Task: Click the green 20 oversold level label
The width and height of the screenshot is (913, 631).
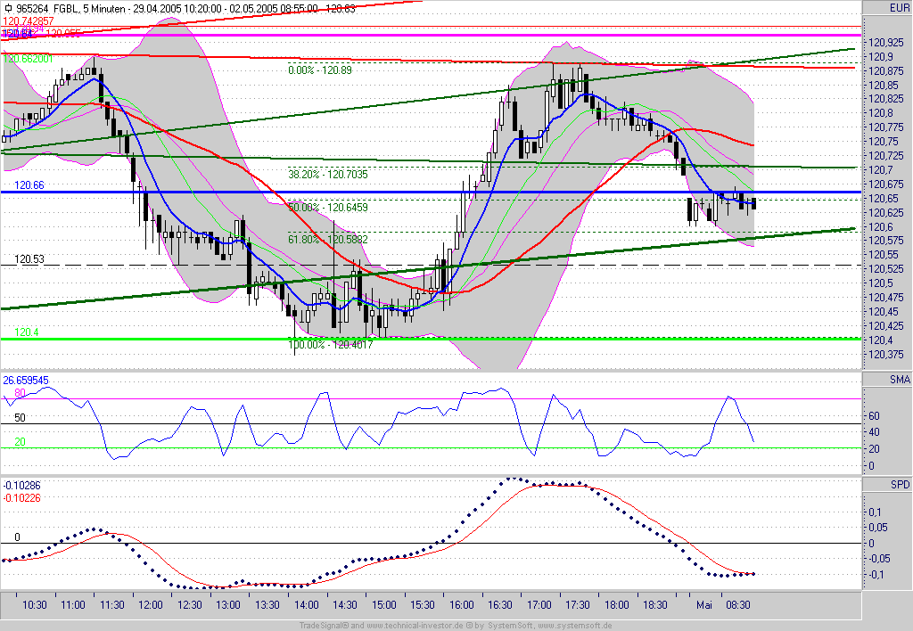Action: tap(20, 442)
